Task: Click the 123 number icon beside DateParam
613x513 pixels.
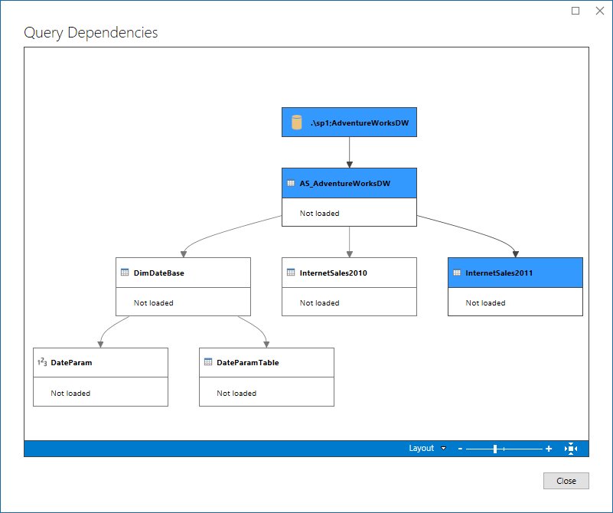Action: (42, 361)
